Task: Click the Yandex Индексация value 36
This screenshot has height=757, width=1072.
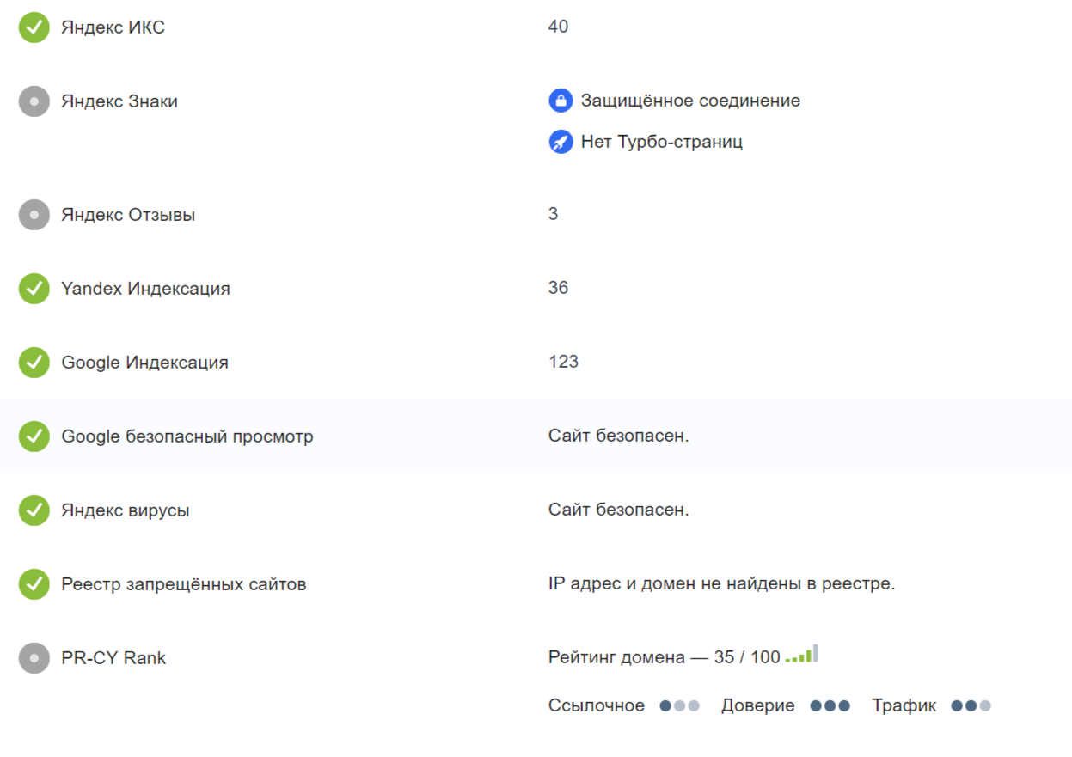Action: (x=558, y=288)
